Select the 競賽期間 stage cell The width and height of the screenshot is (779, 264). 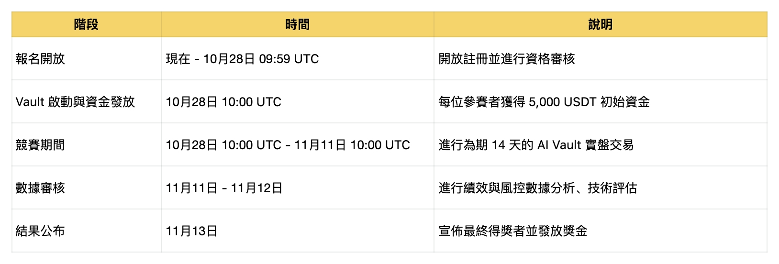(40, 145)
